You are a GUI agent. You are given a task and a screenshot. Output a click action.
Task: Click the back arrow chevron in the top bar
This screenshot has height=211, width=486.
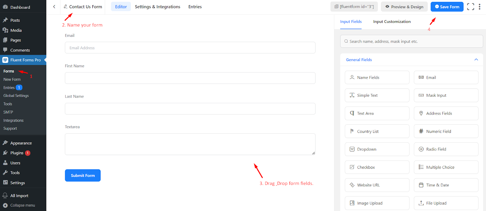[x=54, y=7]
